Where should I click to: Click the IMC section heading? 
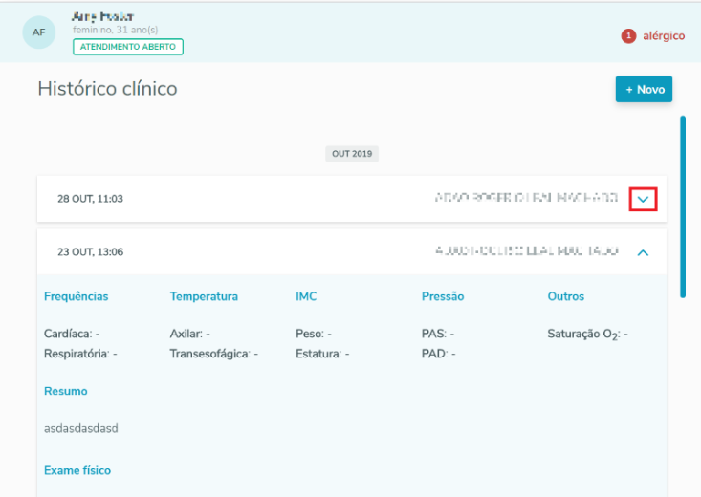(x=306, y=296)
